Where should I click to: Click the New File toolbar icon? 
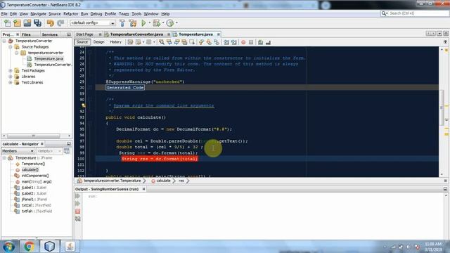(x=8, y=23)
